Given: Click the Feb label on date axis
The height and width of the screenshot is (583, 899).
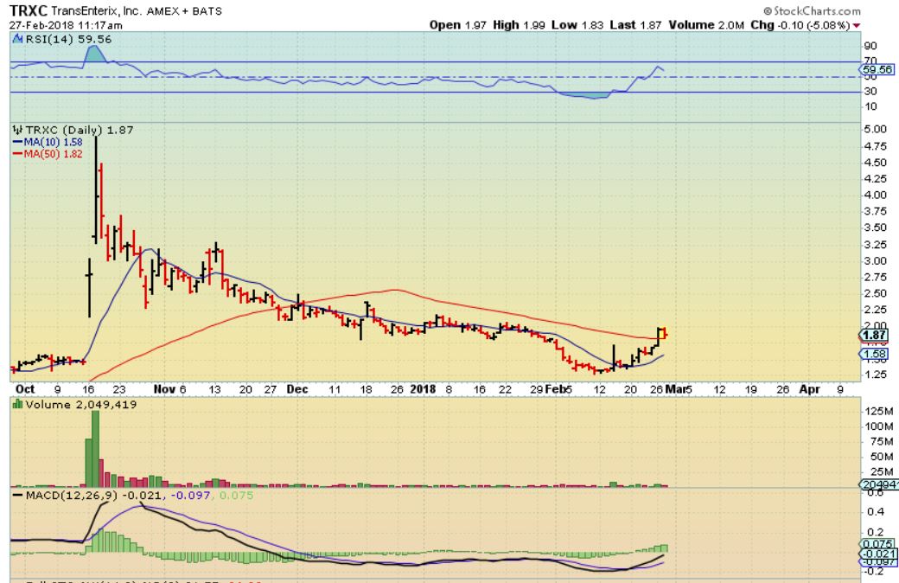Looking at the screenshot, I should (x=555, y=389).
